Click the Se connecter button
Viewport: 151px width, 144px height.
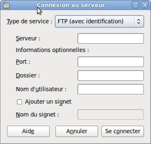tap(123, 131)
